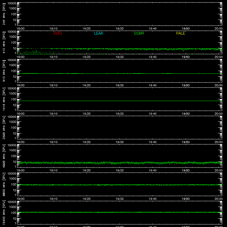Click the green SGMR station label
The width and height of the screenshot is (227, 227).
[139, 33]
